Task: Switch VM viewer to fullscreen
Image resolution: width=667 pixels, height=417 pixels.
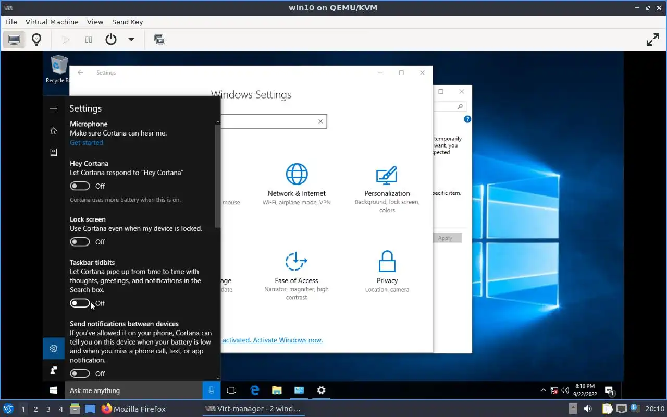Action: click(653, 40)
